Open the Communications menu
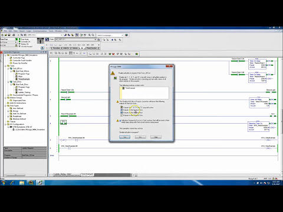Image resolution: width=283 pixels, height=212 pixels. click(40, 31)
